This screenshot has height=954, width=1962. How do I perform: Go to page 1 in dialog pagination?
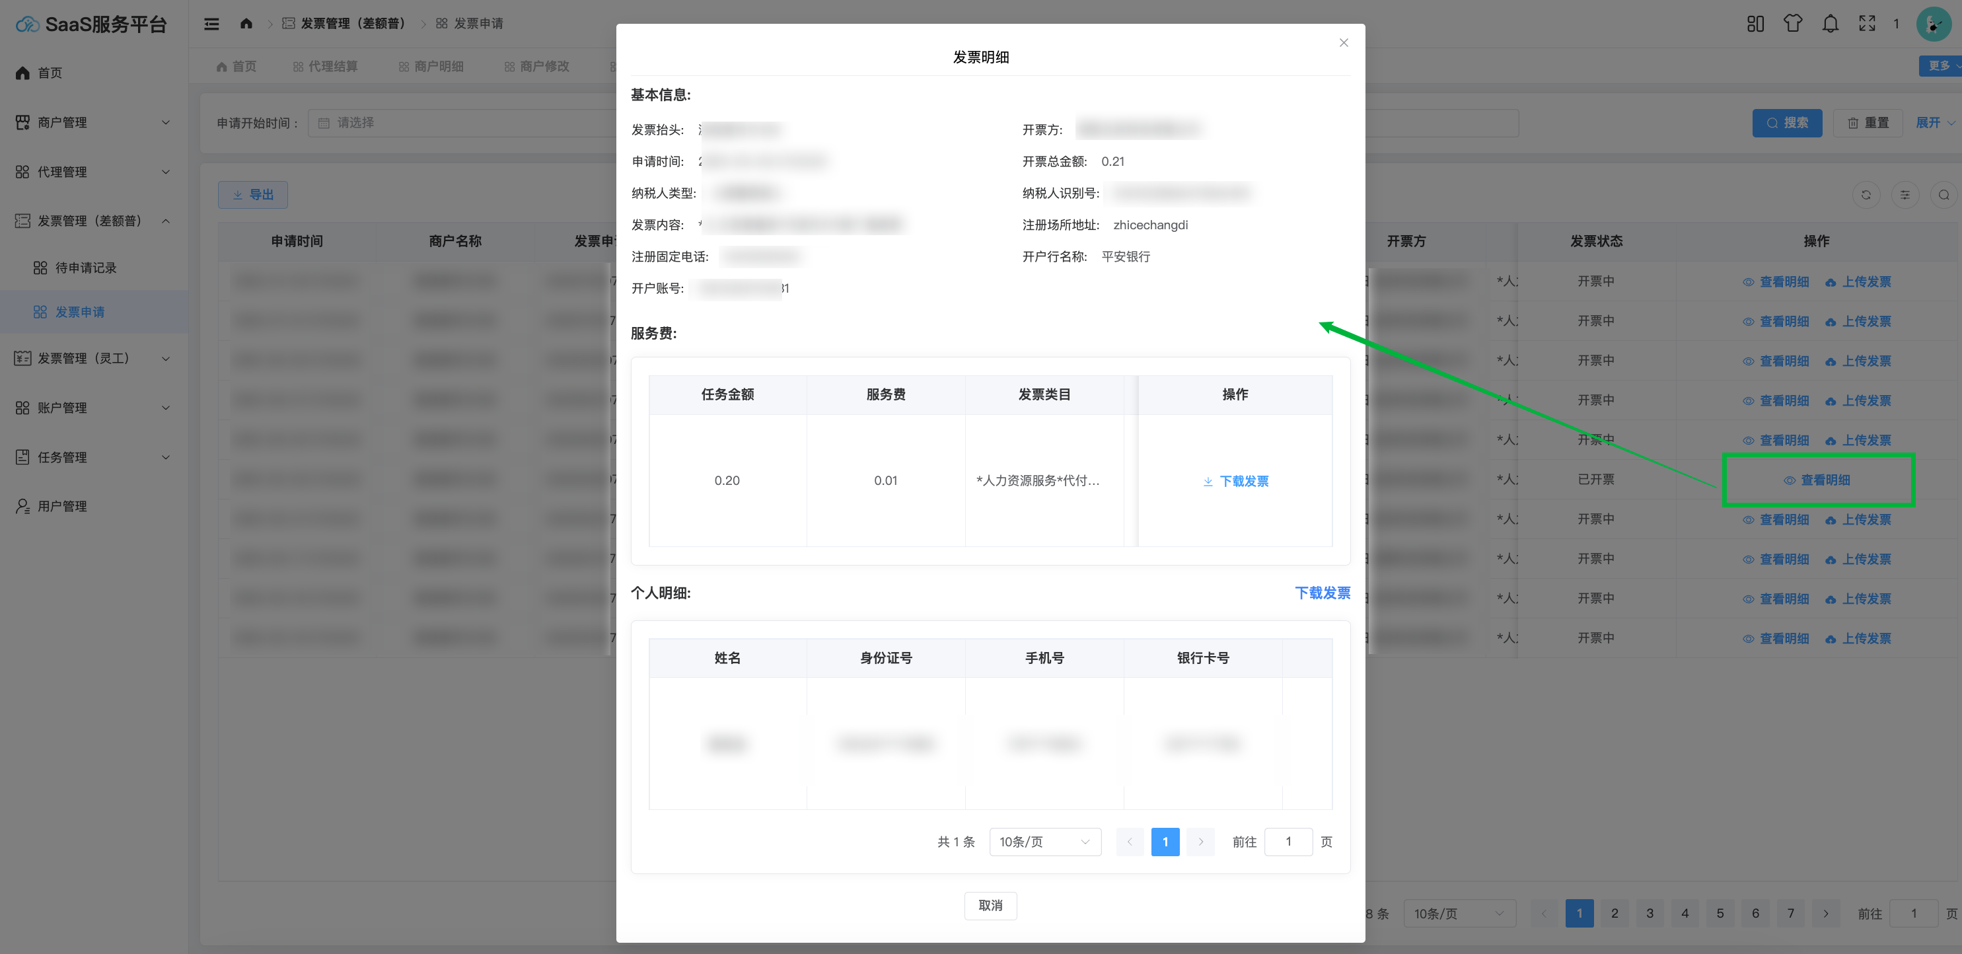coord(1165,841)
